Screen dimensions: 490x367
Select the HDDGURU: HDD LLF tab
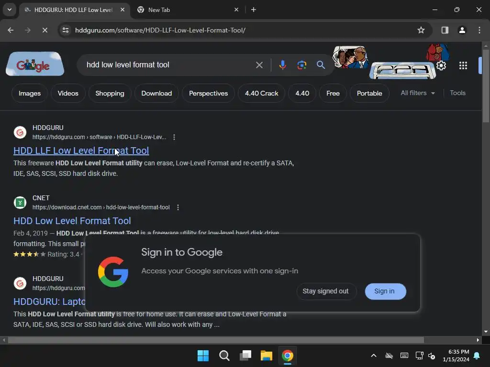click(74, 10)
